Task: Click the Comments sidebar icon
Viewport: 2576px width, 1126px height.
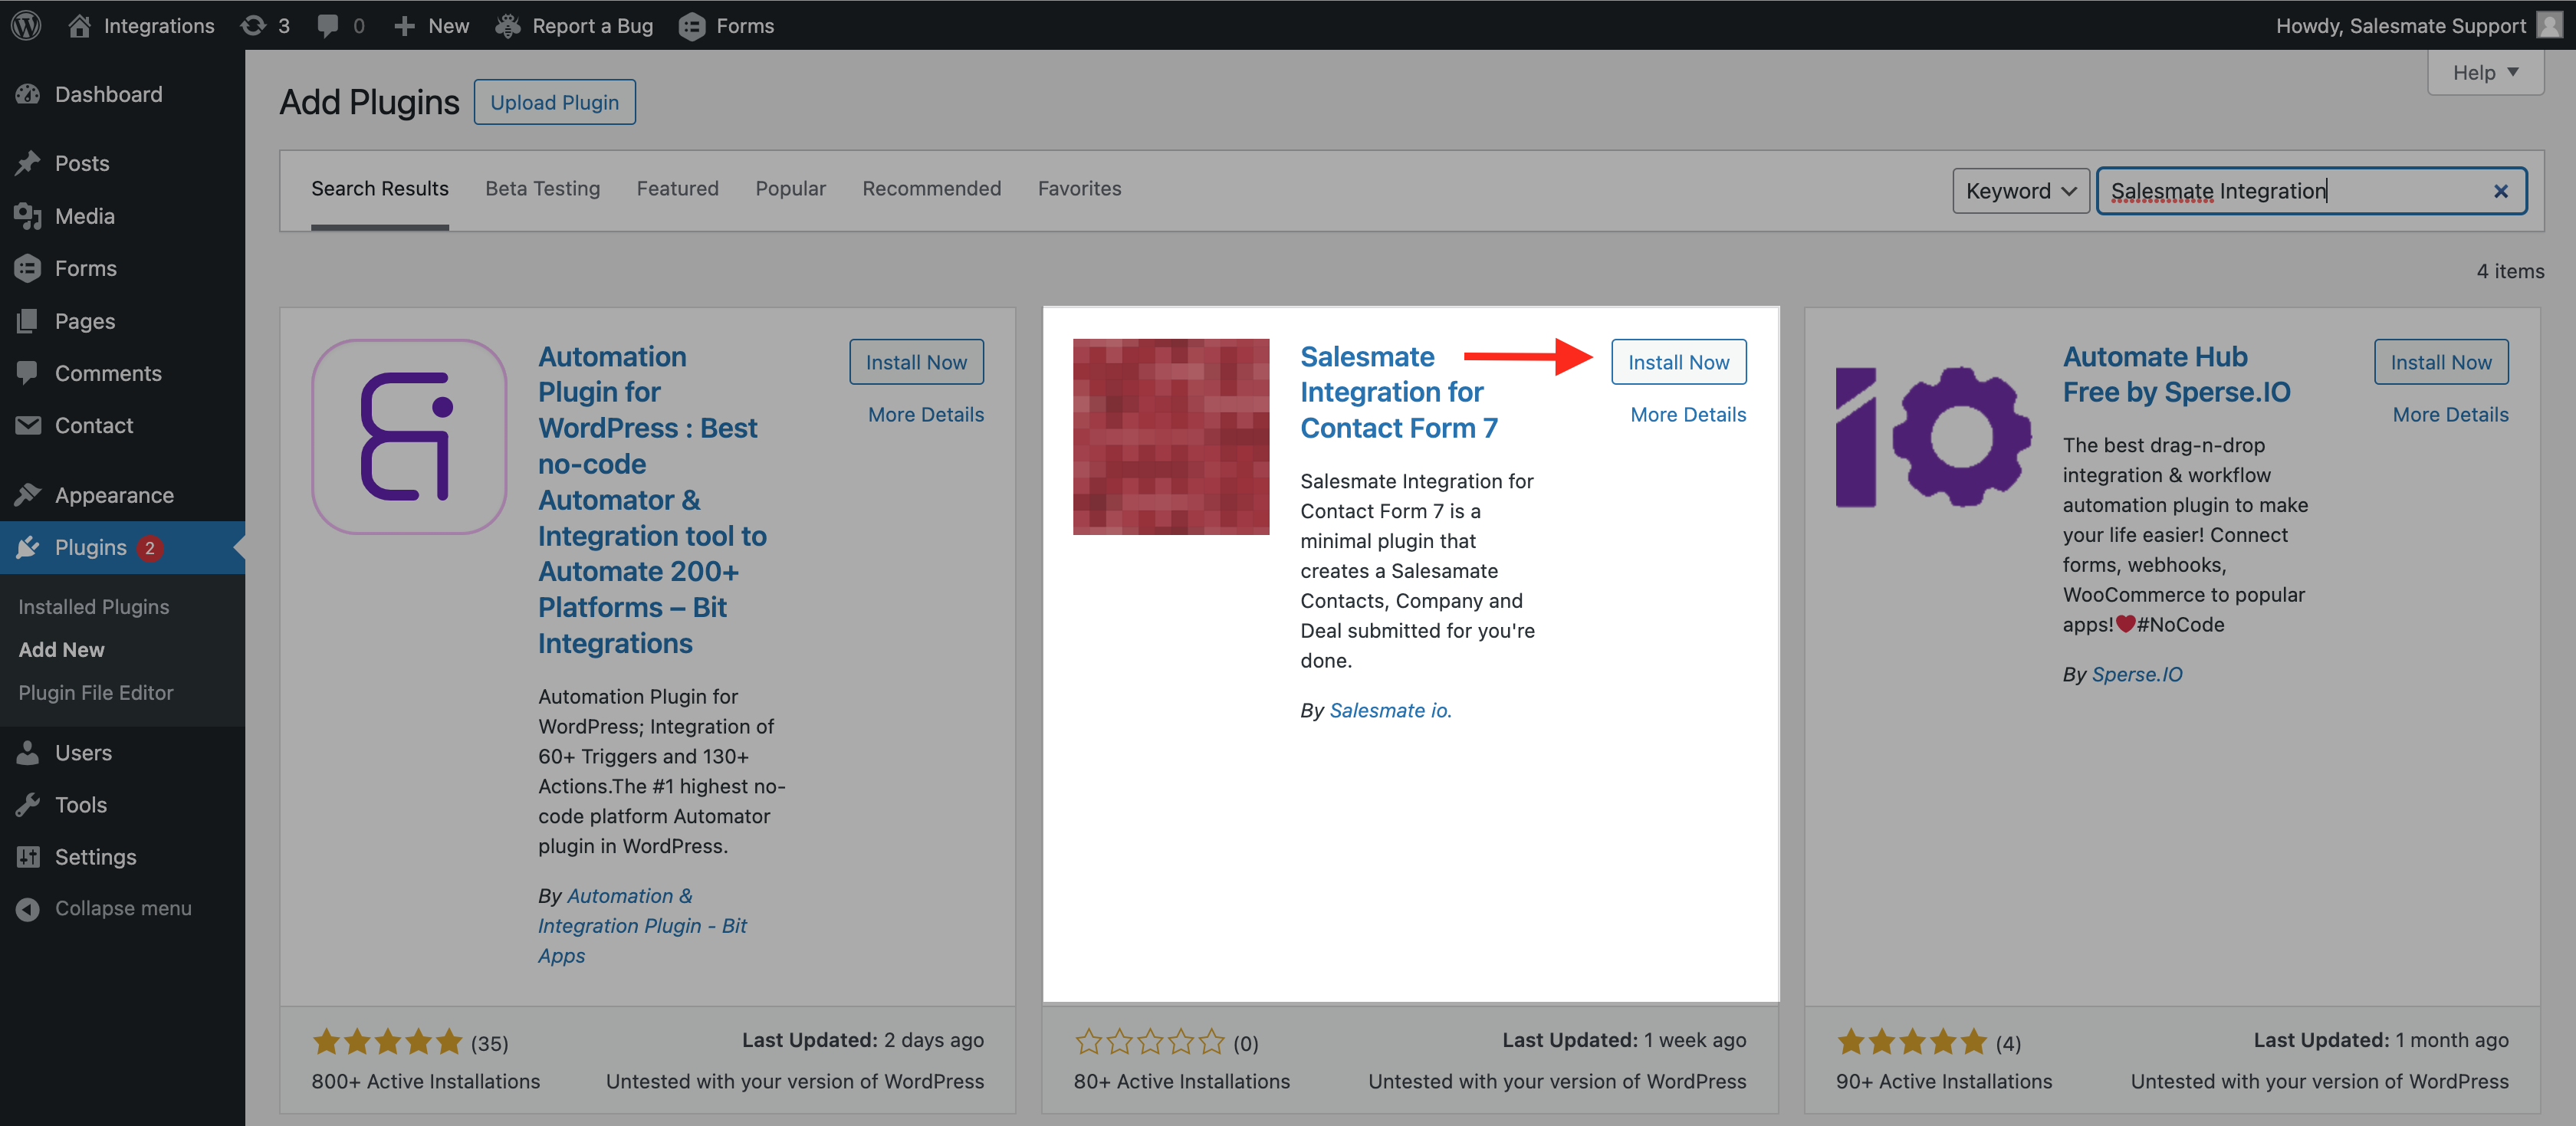Action: (28, 373)
